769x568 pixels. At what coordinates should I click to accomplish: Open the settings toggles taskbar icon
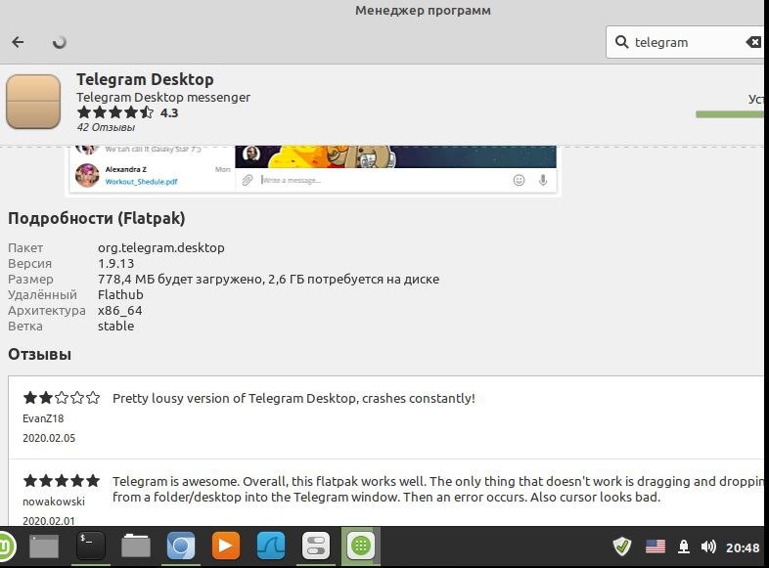pyautogui.click(x=316, y=546)
